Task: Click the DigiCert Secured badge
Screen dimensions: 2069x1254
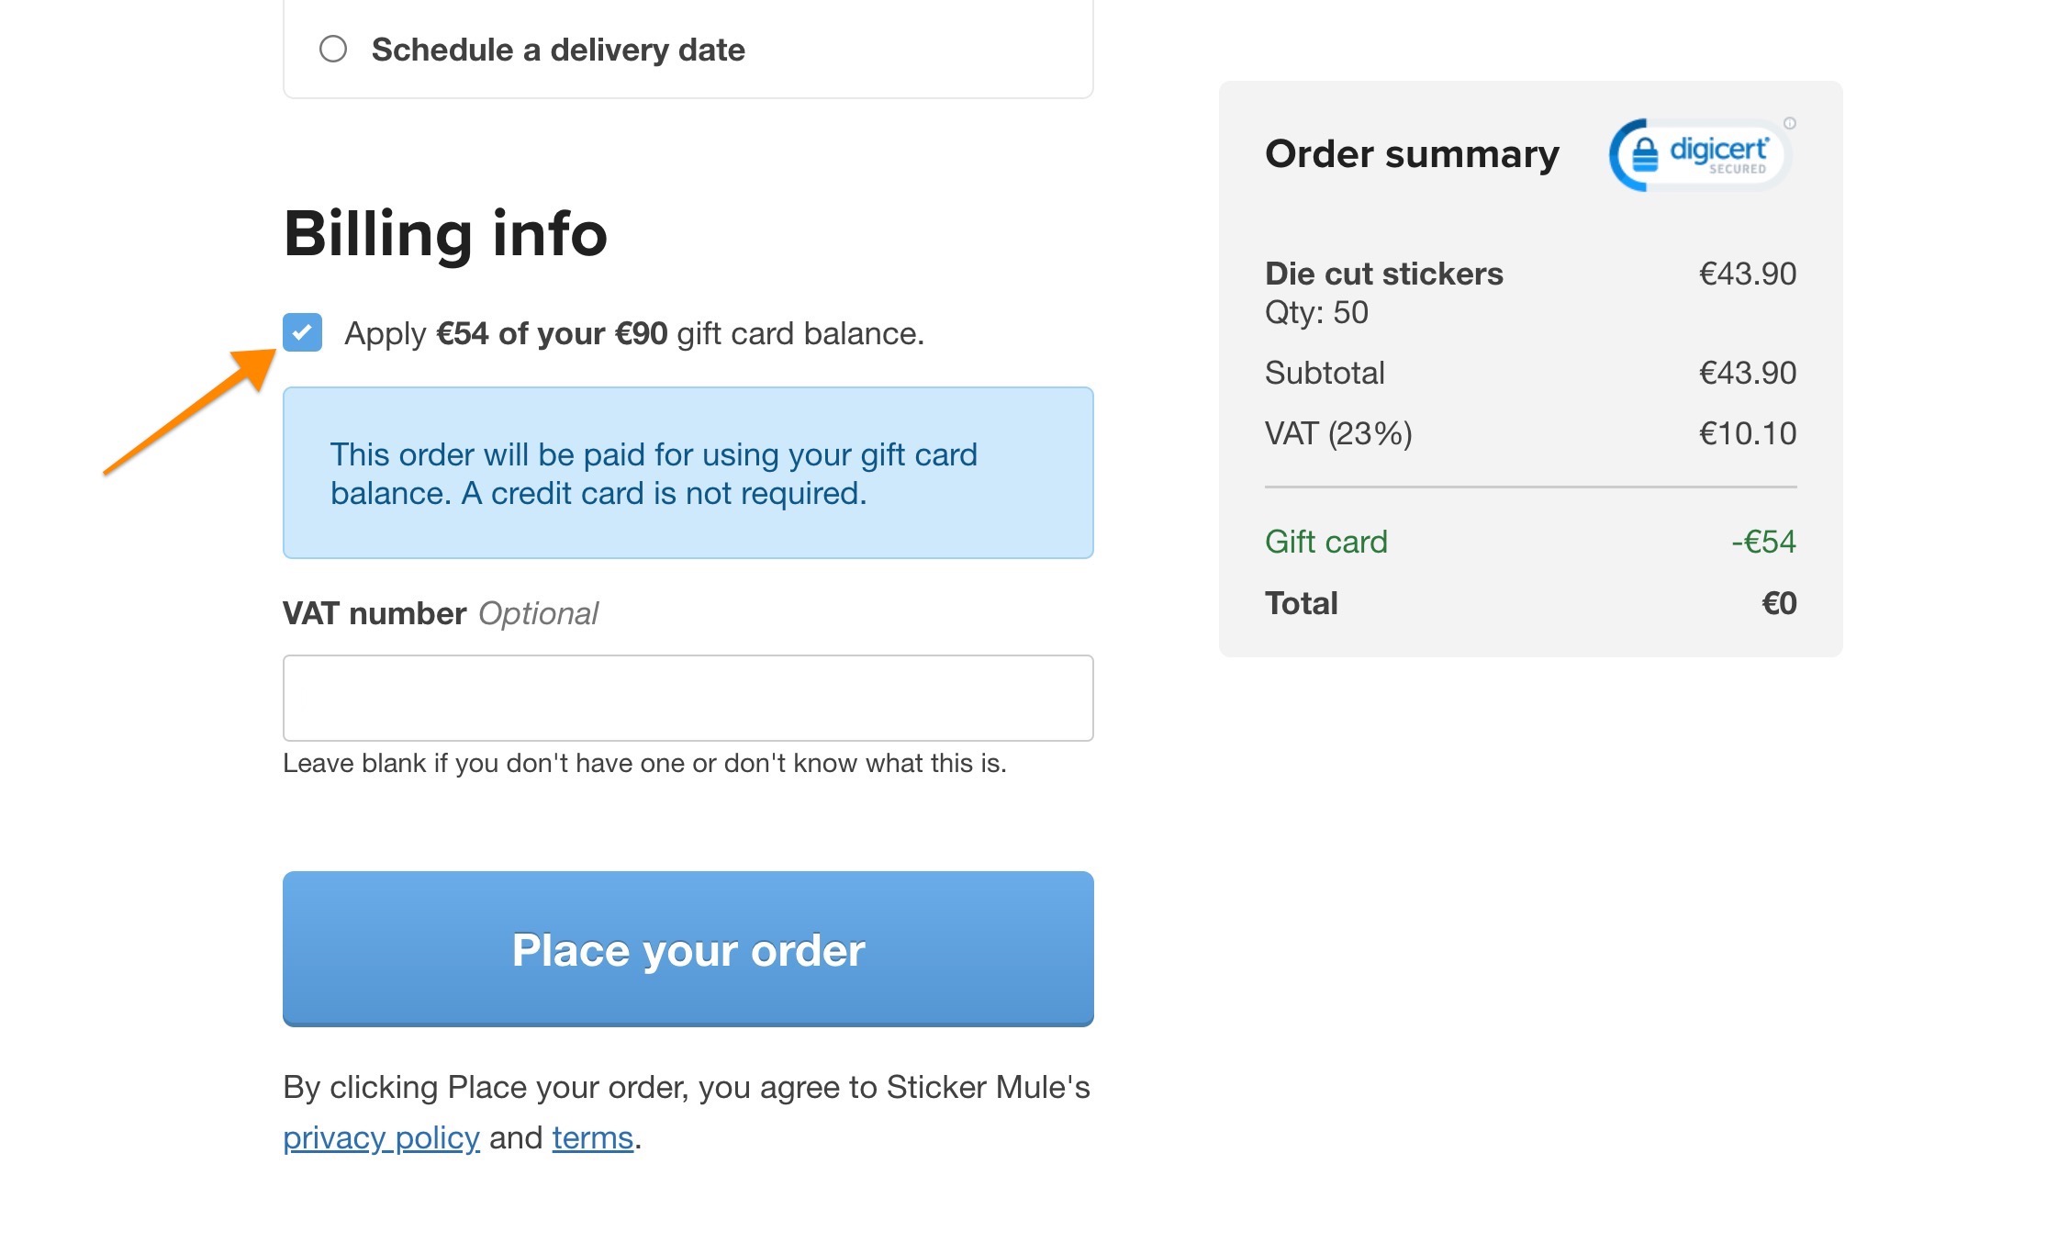Action: tap(1696, 154)
